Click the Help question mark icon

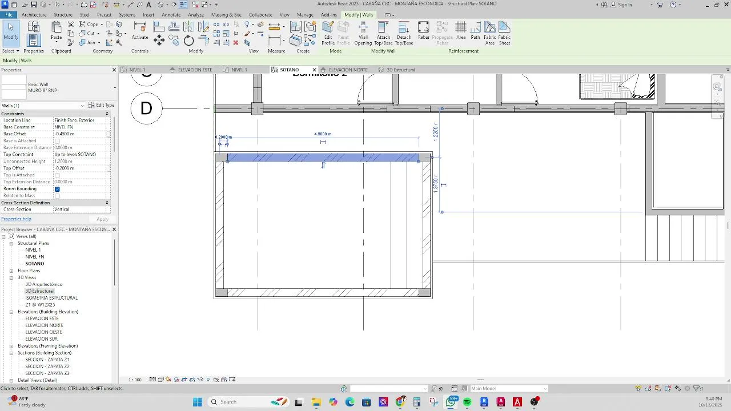click(x=673, y=5)
